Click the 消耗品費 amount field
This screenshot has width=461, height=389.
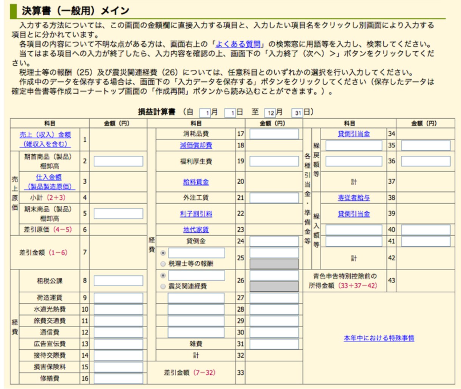point(274,134)
